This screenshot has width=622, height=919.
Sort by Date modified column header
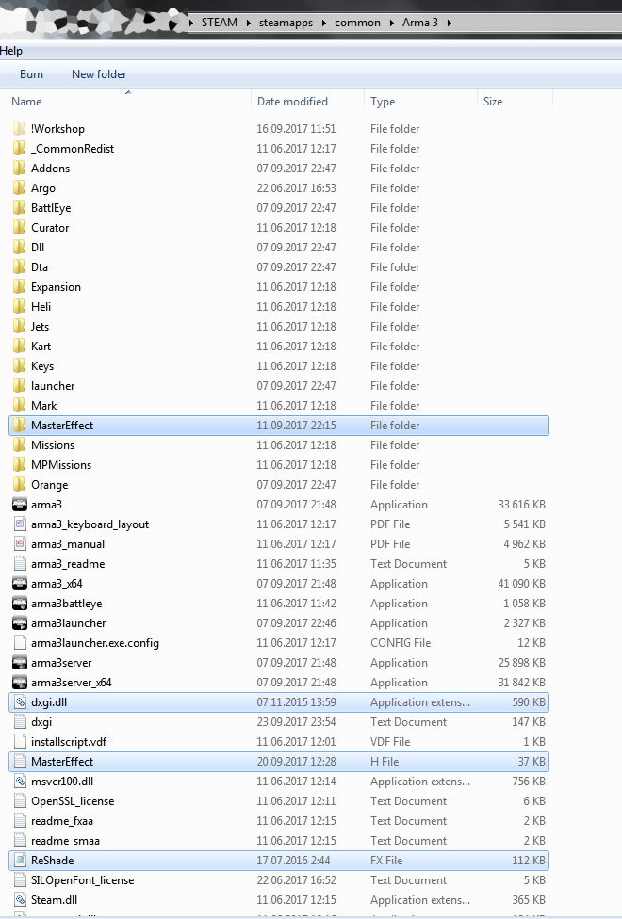[292, 102]
